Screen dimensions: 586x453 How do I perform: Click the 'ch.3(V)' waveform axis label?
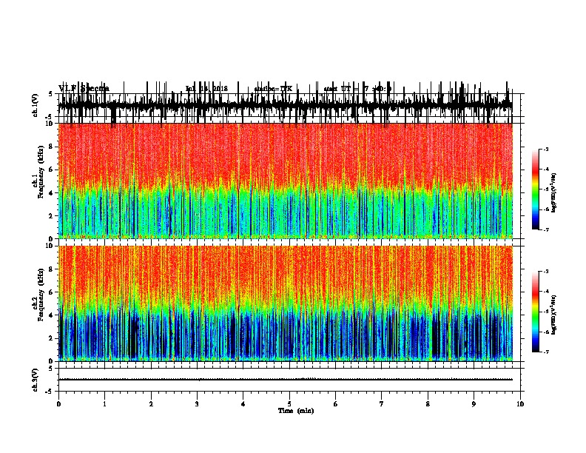click(x=36, y=380)
